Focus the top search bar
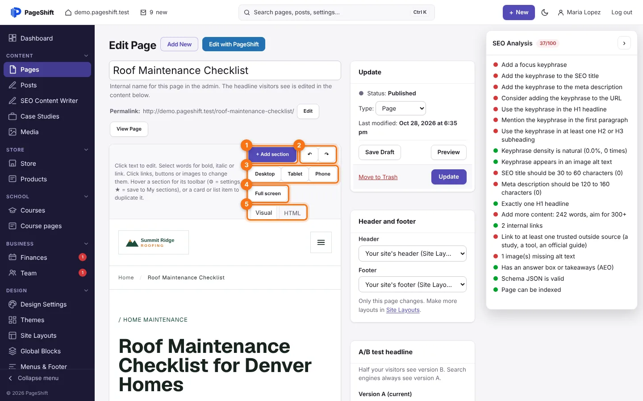Image resolution: width=643 pixels, height=401 pixels. 337,12
